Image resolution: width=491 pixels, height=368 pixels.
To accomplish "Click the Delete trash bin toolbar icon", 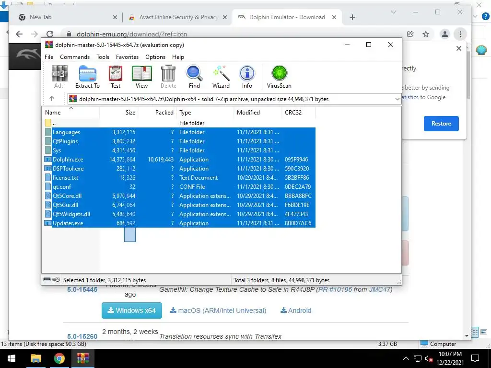I will click(168, 77).
